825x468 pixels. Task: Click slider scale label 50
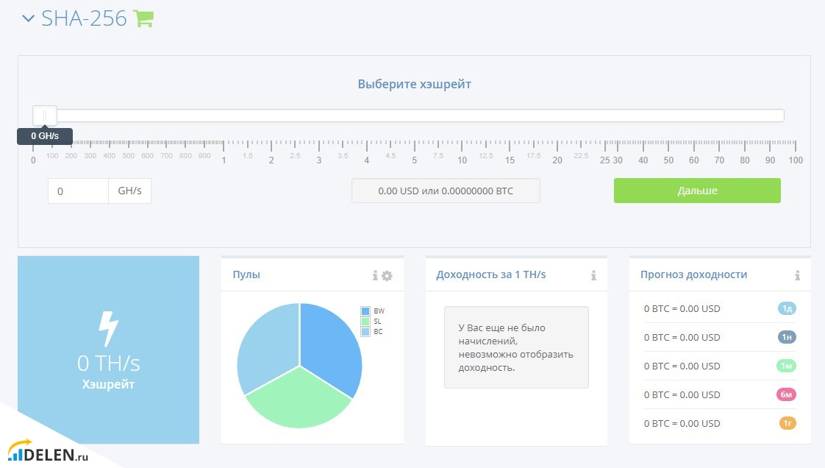click(668, 160)
